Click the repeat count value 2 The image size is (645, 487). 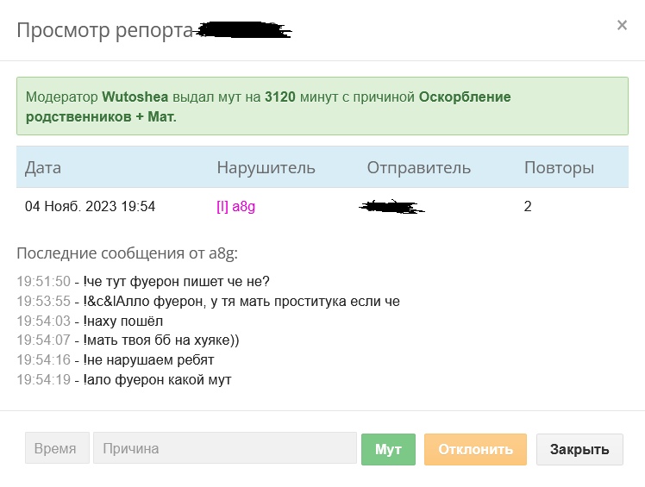(x=529, y=207)
